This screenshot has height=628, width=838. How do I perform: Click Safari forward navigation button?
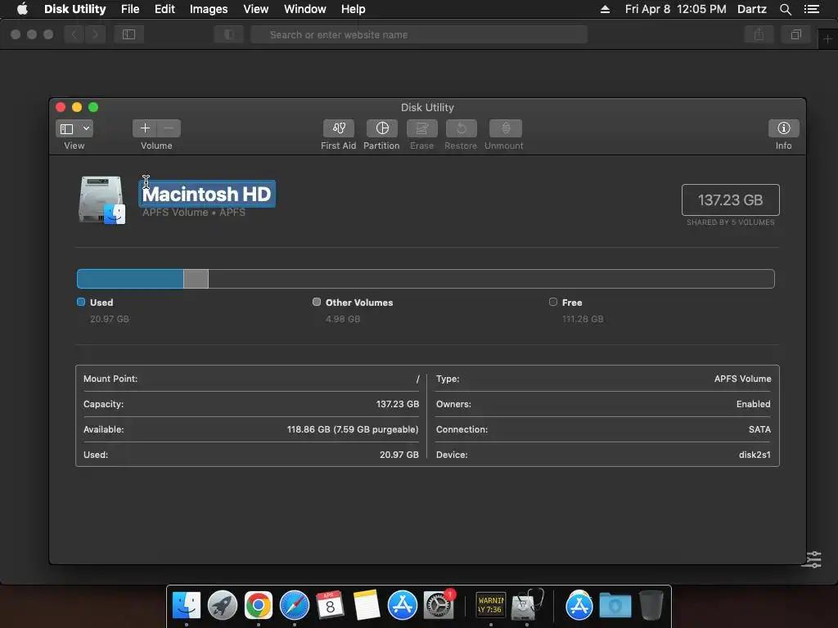[x=95, y=34]
